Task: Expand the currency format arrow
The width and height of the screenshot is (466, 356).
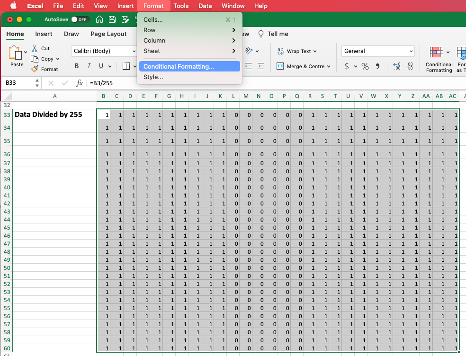Action: pyautogui.click(x=356, y=66)
